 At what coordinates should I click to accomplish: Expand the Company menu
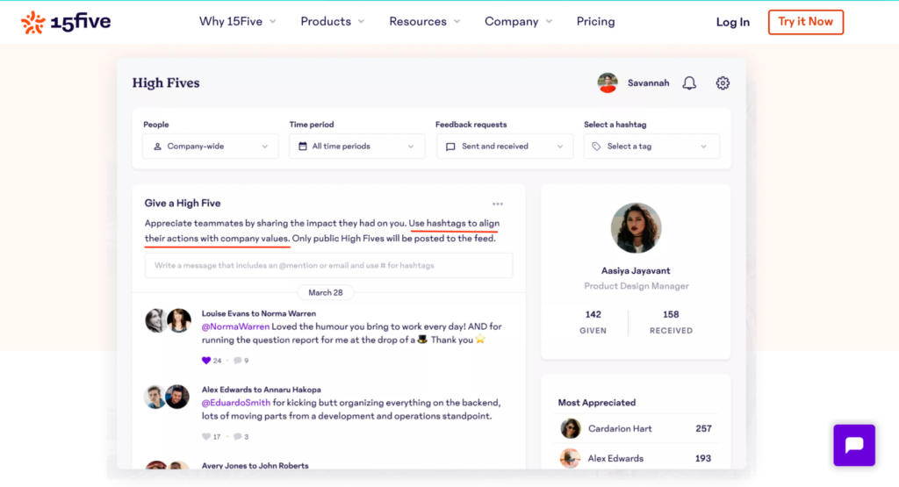click(518, 22)
